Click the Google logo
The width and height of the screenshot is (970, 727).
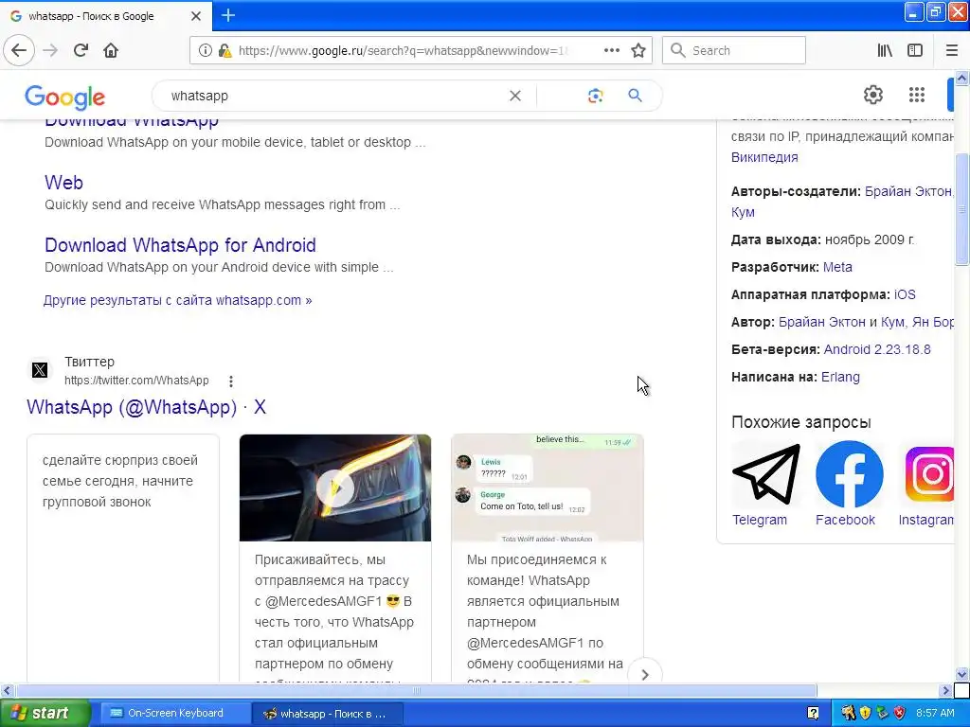point(65,98)
